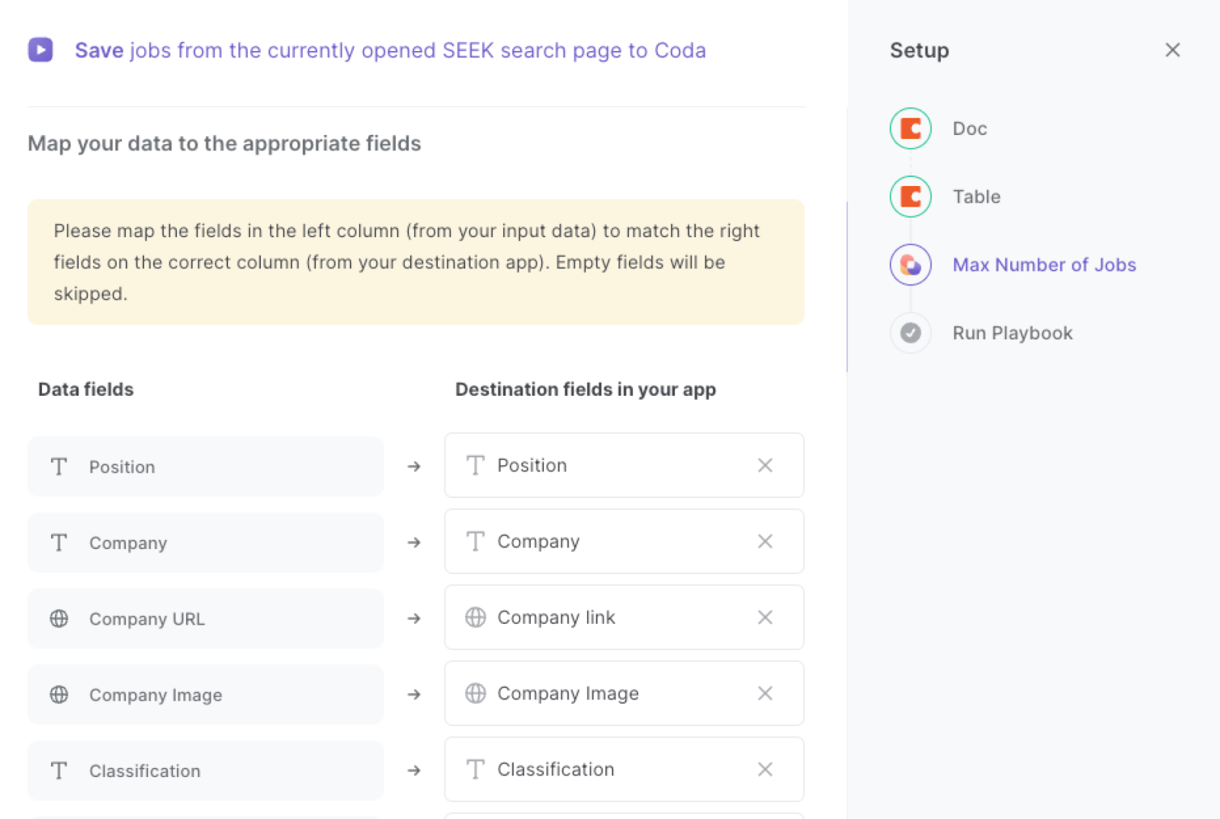Open the Position destination field dropdown

(x=624, y=465)
